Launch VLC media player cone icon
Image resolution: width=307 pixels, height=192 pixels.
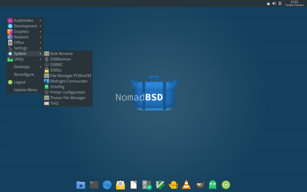[186, 185]
